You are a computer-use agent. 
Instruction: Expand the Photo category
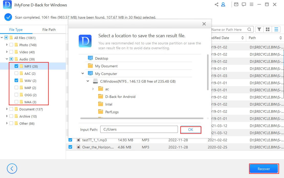pyautogui.click(x=7, y=45)
